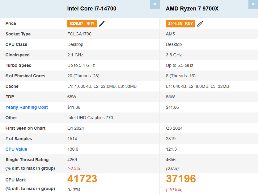Select the 37196 CPU Mark score
258x195 pixels.
click(181, 179)
